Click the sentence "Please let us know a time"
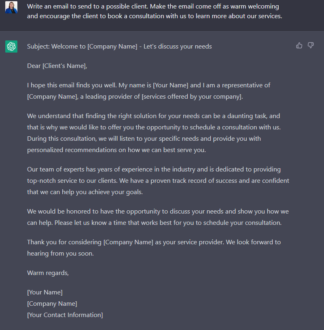 pos(168,223)
